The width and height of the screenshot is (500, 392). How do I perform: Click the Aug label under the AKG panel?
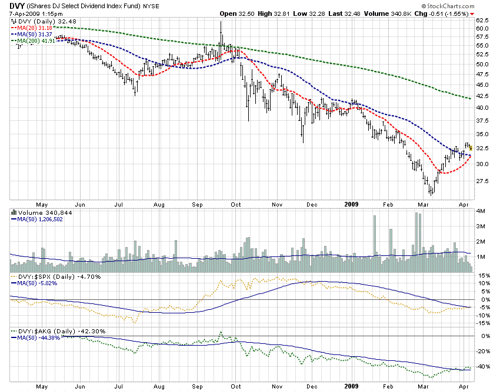pyautogui.click(x=159, y=387)
